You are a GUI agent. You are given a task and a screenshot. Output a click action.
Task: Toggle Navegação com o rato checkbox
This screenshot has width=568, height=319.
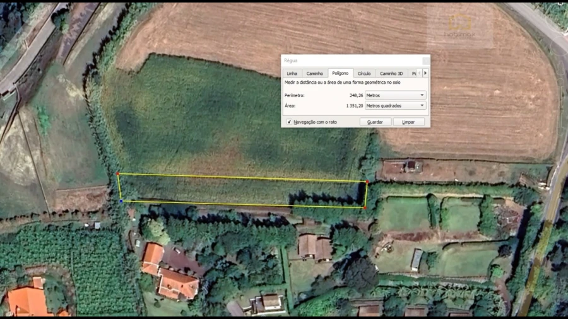pyautogui.click(x=289, y=122)
